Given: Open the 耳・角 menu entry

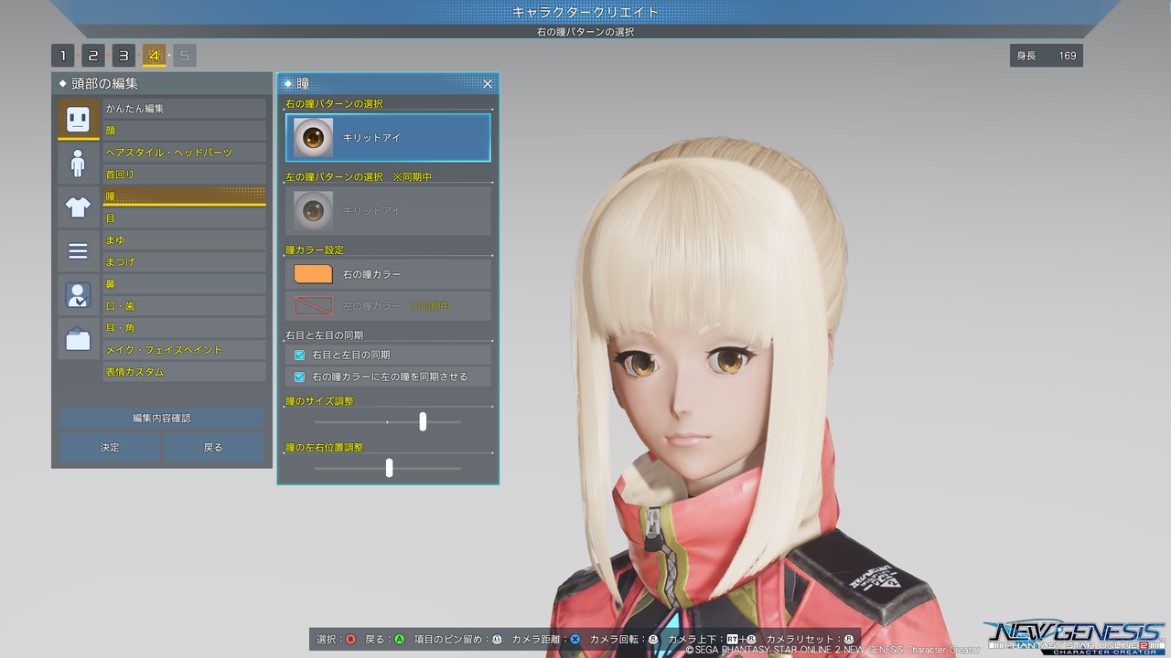Looking at the screenshot, I should [185, 328].
